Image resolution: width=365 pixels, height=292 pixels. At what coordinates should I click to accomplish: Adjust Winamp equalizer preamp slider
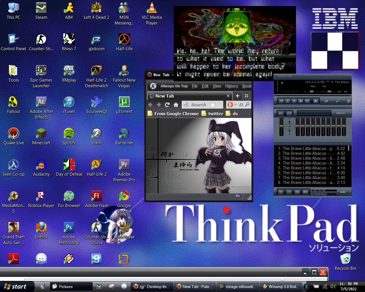coord(281,127)
